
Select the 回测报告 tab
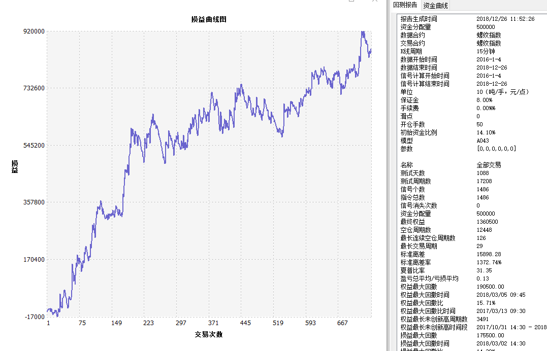click(405, 6)
